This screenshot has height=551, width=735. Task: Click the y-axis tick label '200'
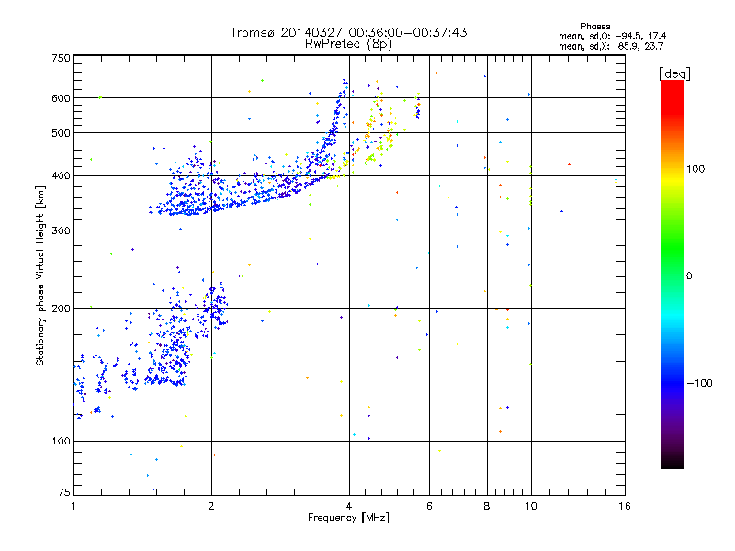click(61, 309)
